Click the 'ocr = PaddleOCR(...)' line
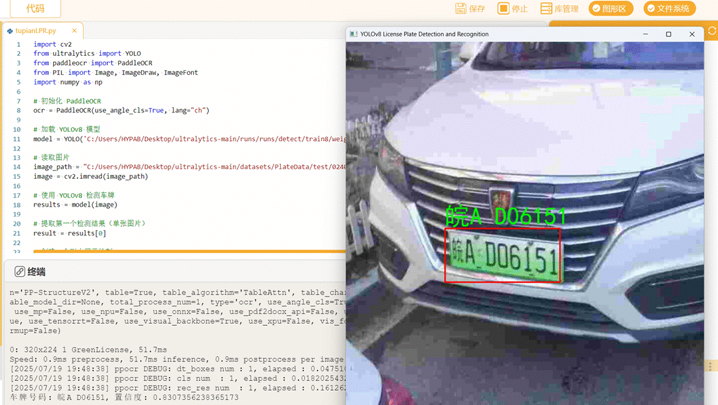Screen dimensions: 718x405 [122, 111]
